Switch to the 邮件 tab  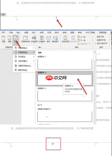coord(57,32)
